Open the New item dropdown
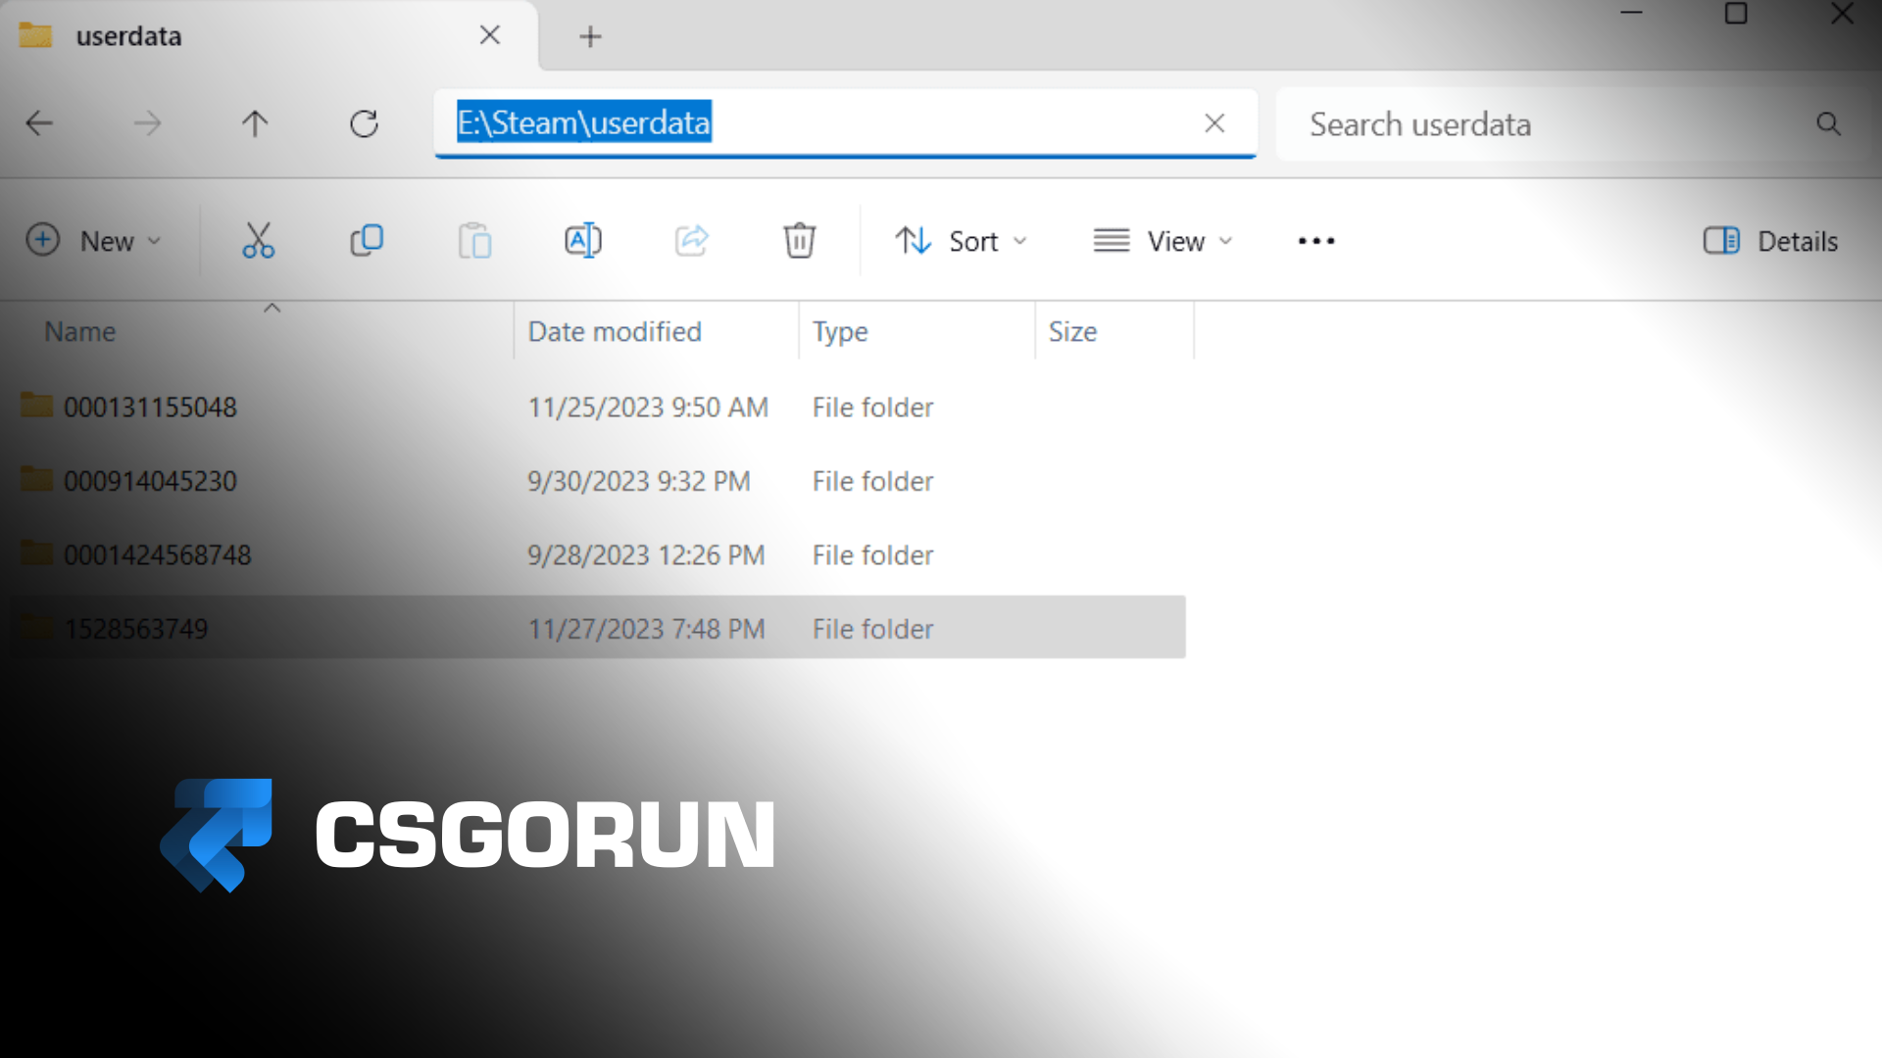 [93, 241]
